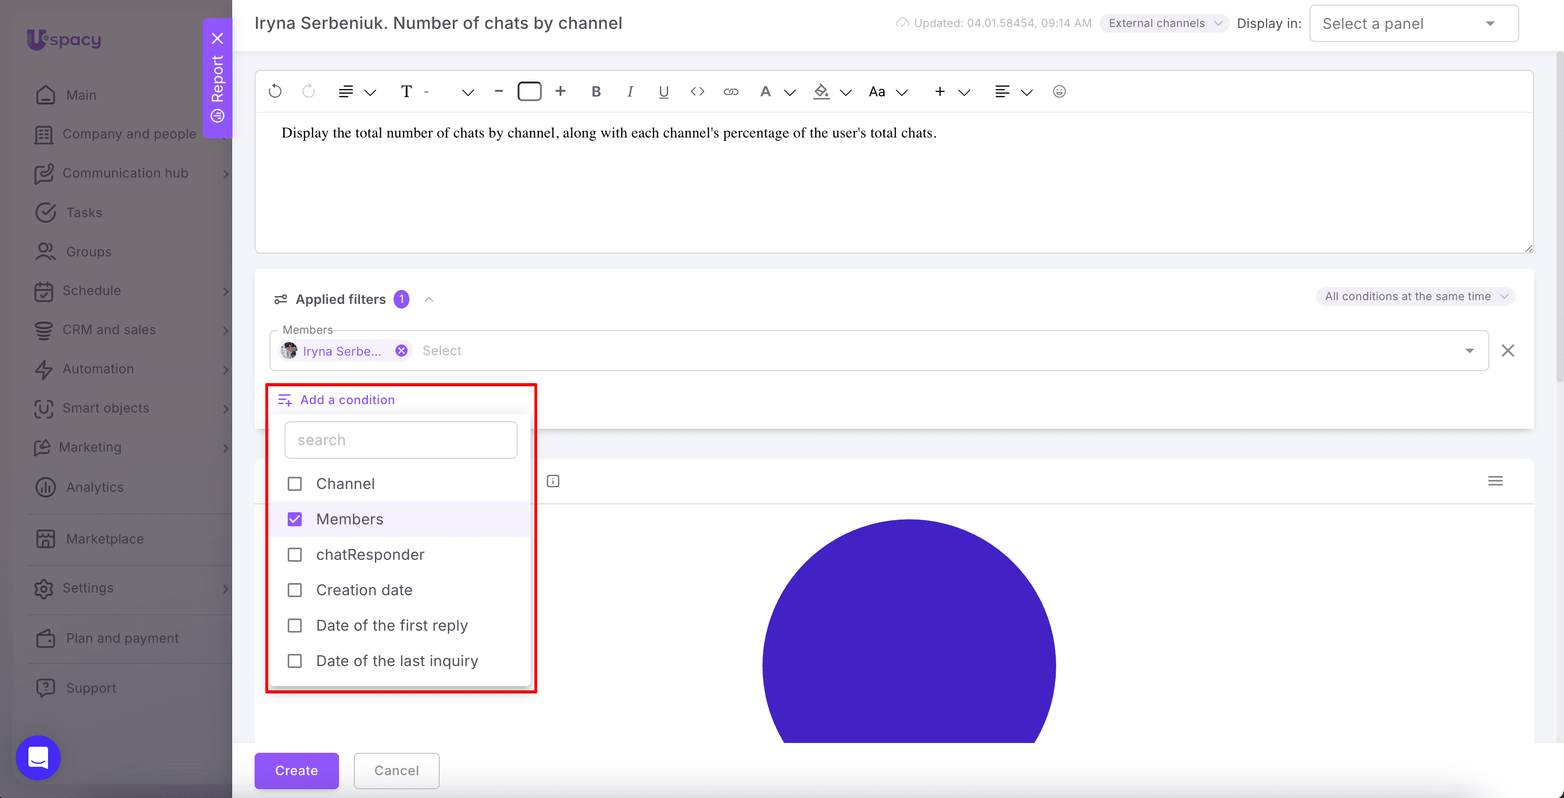1564x798 pixels.
Task: Click the Cancel button
Action: [396, 770]
